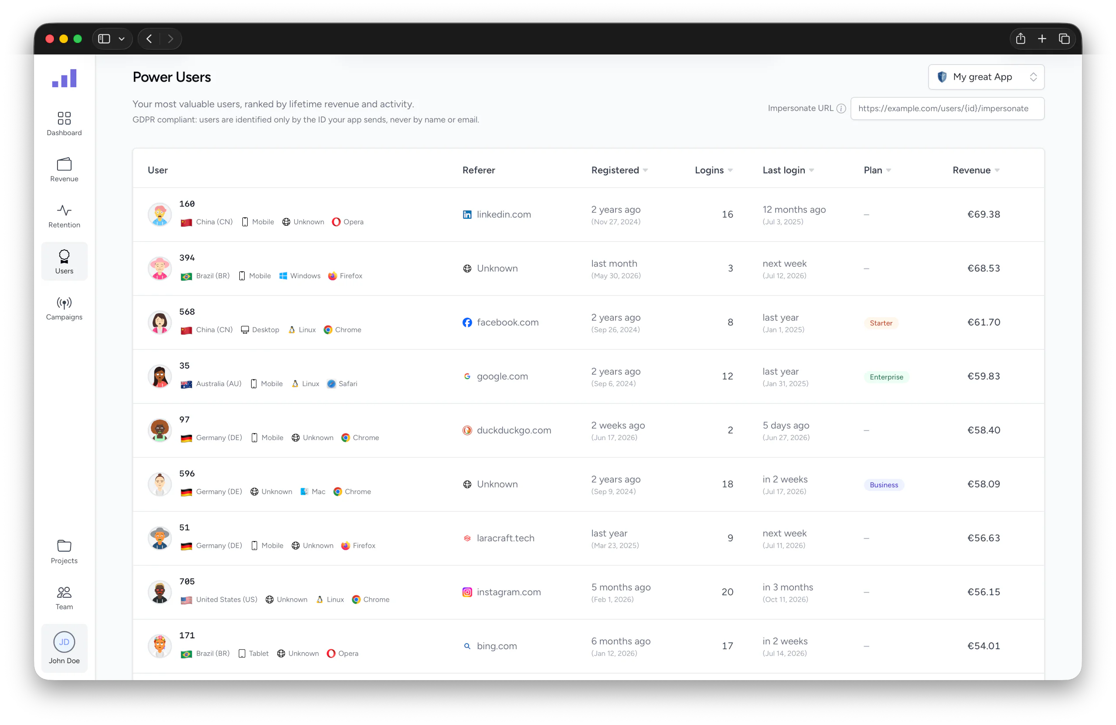Click user ID 35
This screenshot has width=1116, height=725.
184,366
